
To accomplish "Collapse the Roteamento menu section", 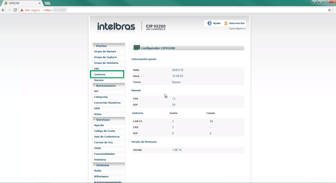I will click(106, 86).
